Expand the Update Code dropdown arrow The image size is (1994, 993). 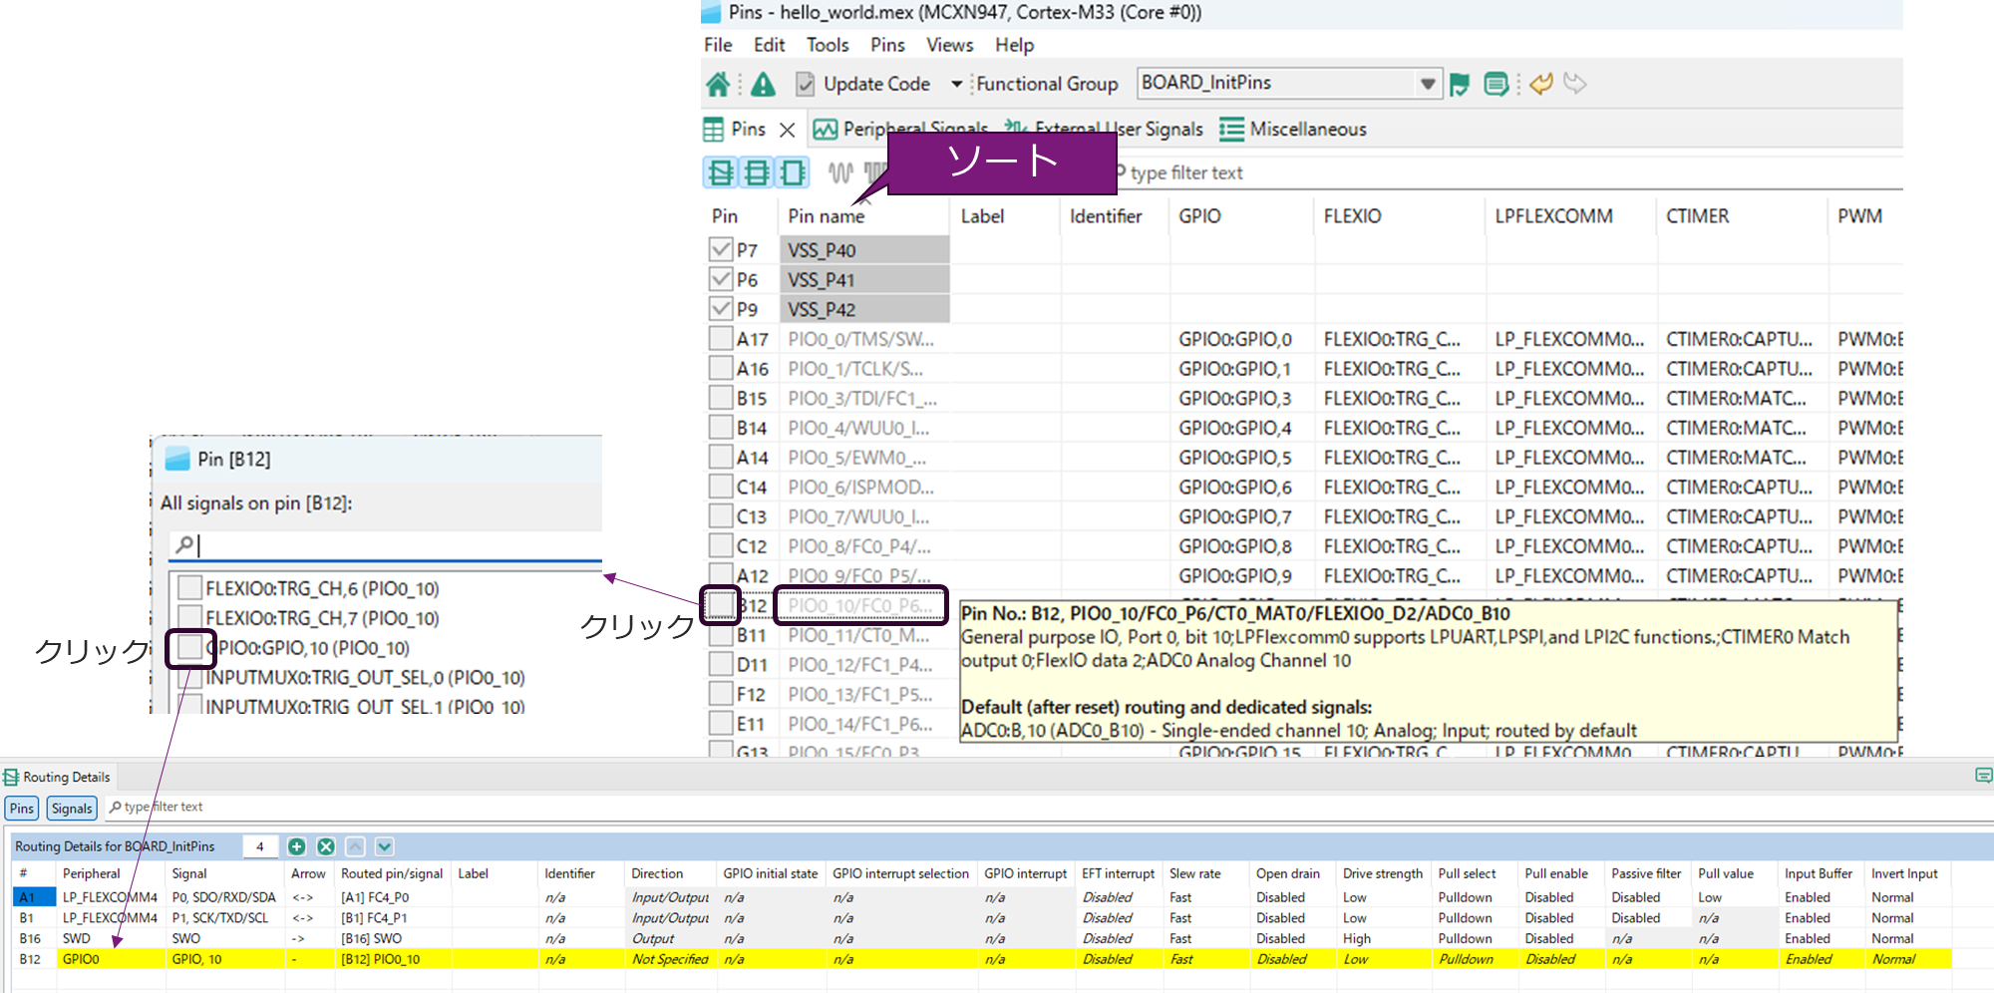point(956,84)
